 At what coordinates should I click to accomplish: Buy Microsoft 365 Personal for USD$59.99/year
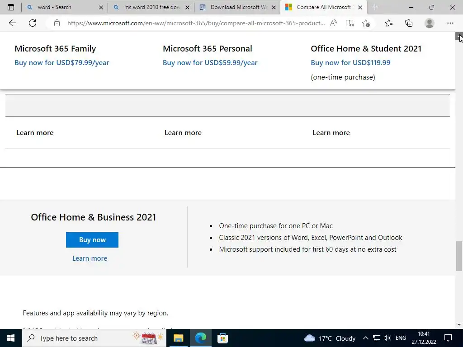click(210, 62)
